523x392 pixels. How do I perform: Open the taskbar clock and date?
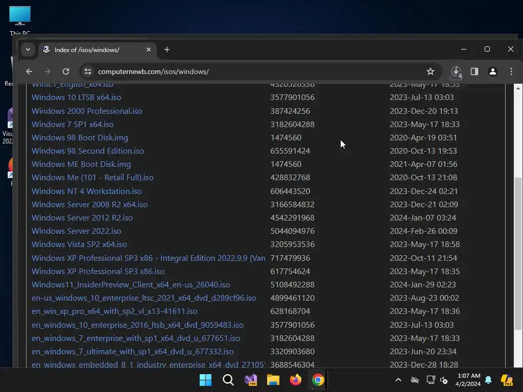click(x=468, y=380)
